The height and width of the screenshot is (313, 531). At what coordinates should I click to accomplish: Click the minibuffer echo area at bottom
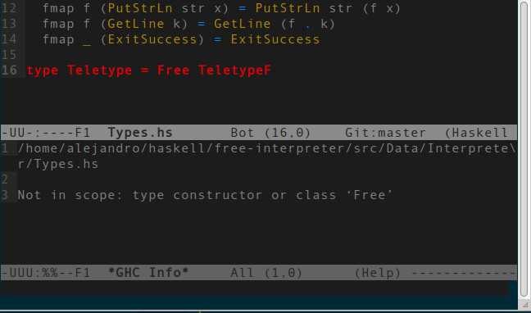pos(255,288)
